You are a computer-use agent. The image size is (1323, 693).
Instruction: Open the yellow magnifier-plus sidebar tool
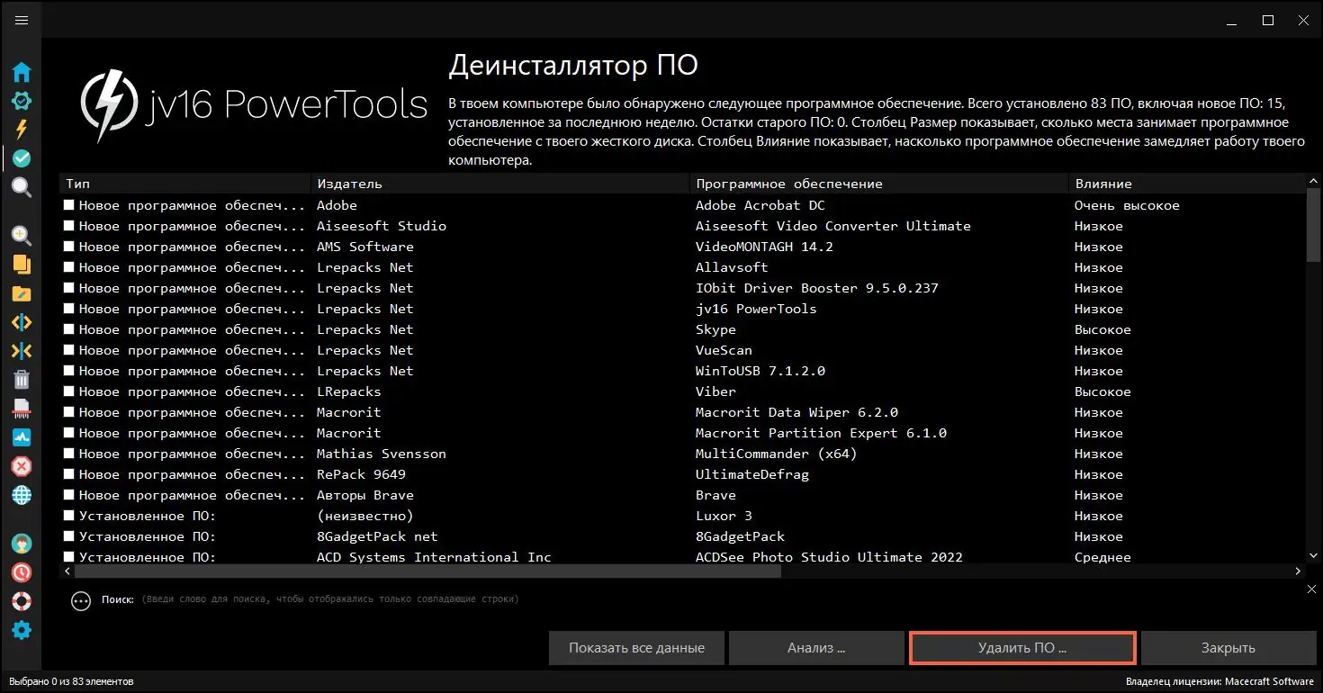[x=22, y=236]
